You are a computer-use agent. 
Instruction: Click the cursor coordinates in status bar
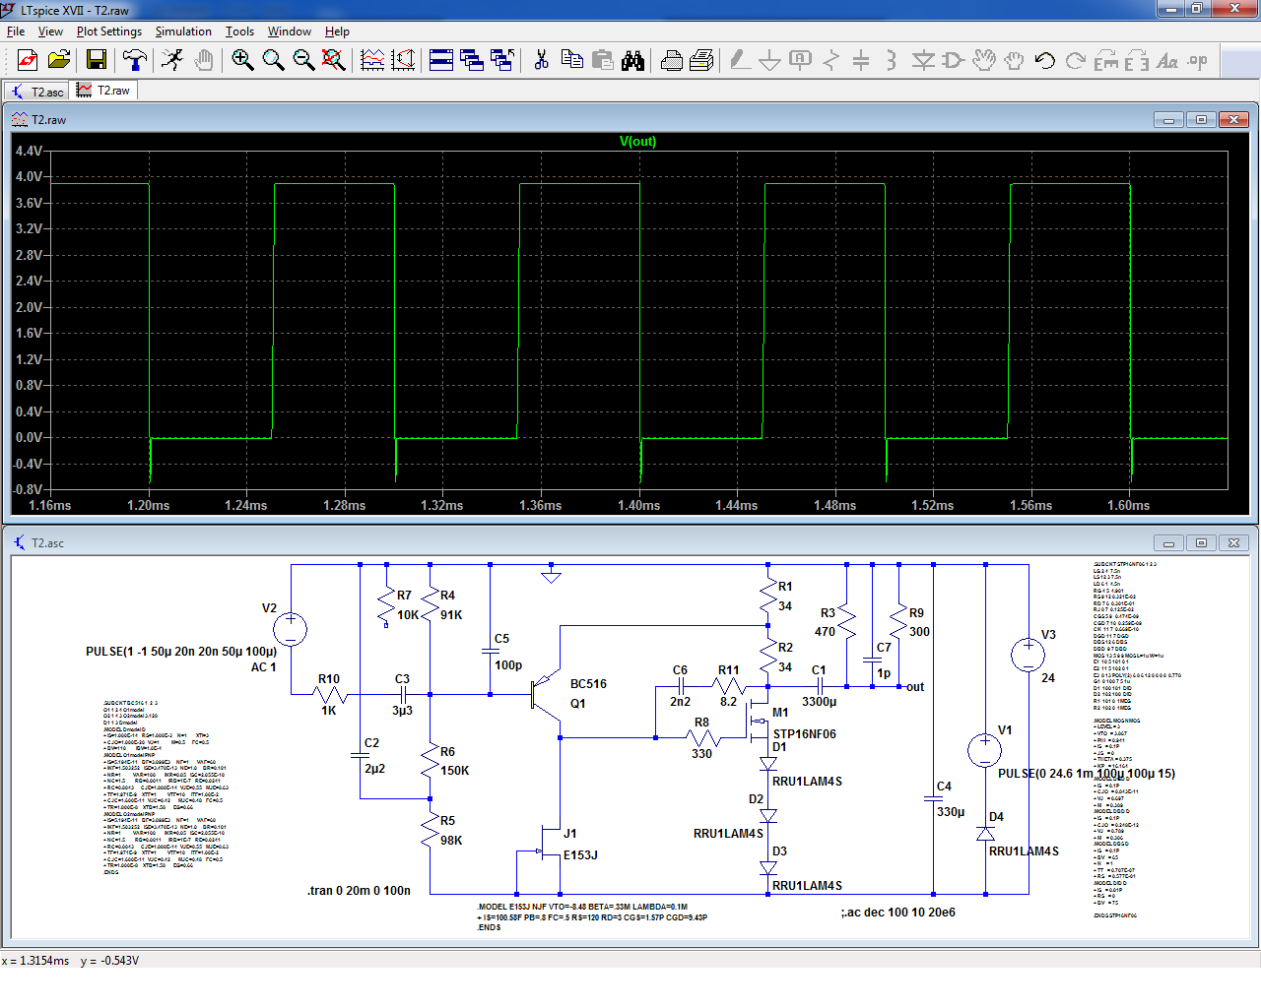(x=71, y=960)
